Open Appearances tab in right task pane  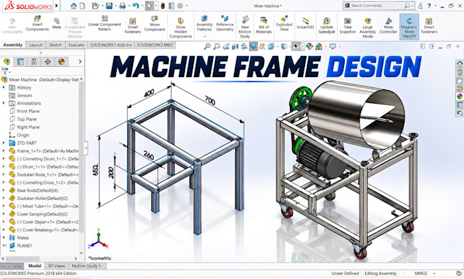(x=459, y=96)
